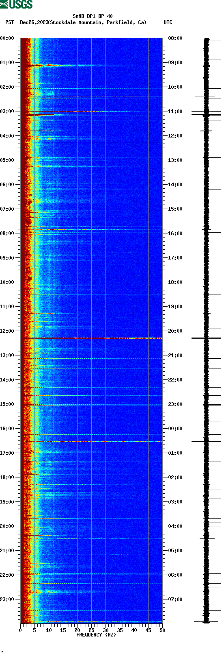Click the 07:00 PST time label
Viewport: 224px width, 656px height.
(7, 209)
